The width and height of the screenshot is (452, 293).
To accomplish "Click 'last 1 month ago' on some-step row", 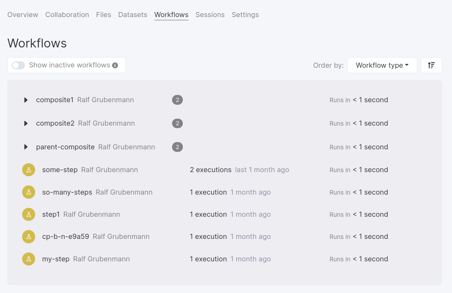I will tap(262, 170).
